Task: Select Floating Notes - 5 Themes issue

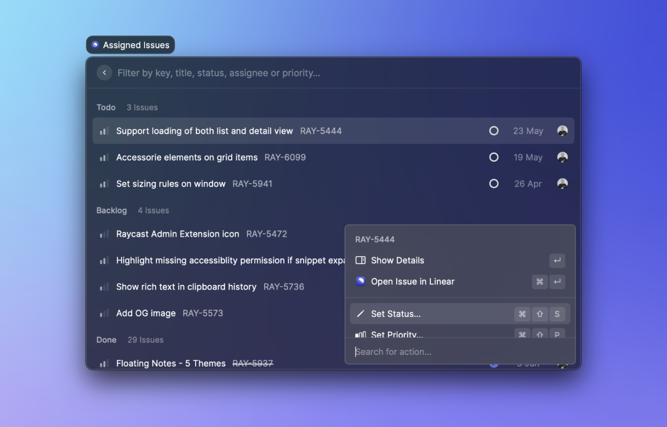Action: (218, 363)
